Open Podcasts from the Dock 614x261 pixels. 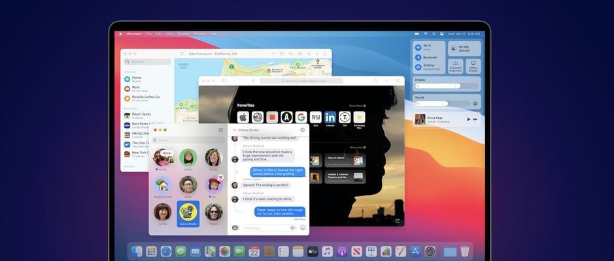(x=342, y=251)
